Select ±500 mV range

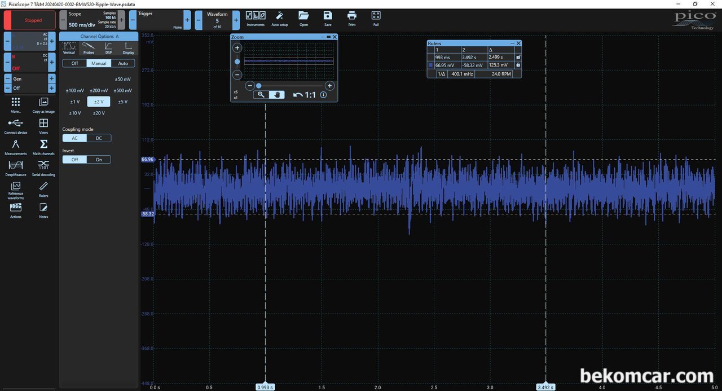122,90
